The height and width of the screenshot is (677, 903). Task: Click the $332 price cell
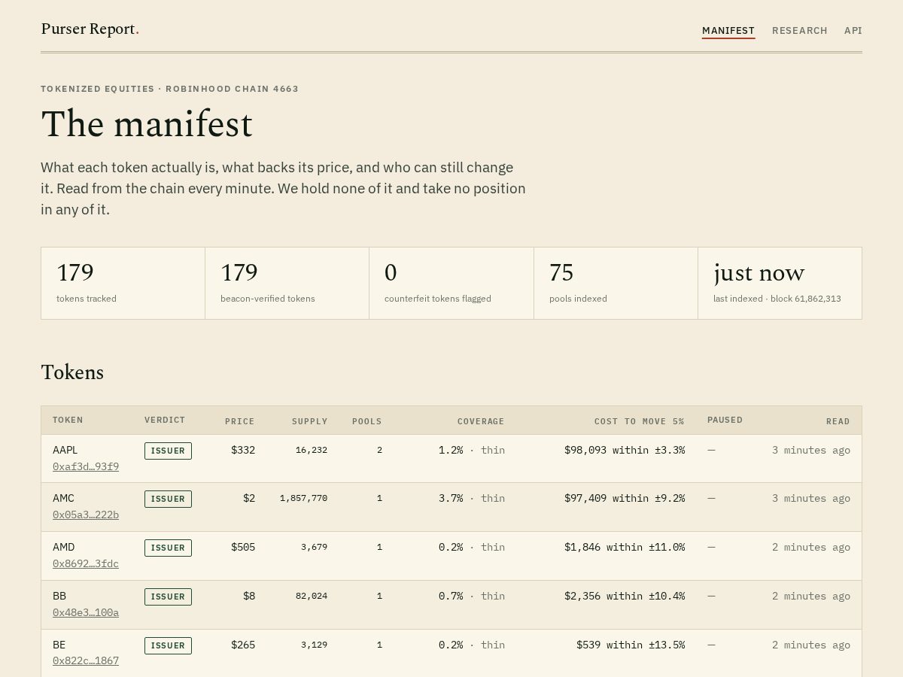(x=243, y=450)
